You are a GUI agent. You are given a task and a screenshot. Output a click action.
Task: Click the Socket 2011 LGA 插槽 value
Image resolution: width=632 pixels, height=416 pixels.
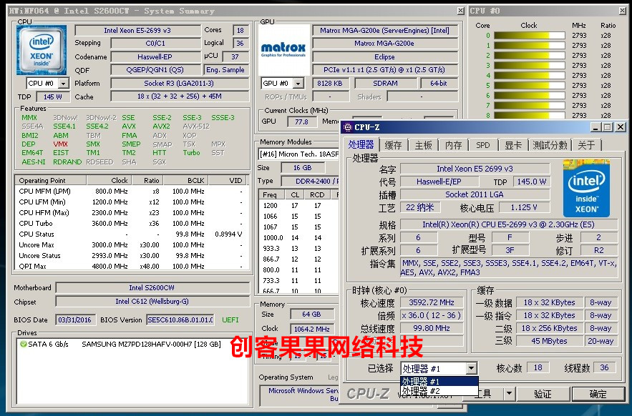click(475, 194)
